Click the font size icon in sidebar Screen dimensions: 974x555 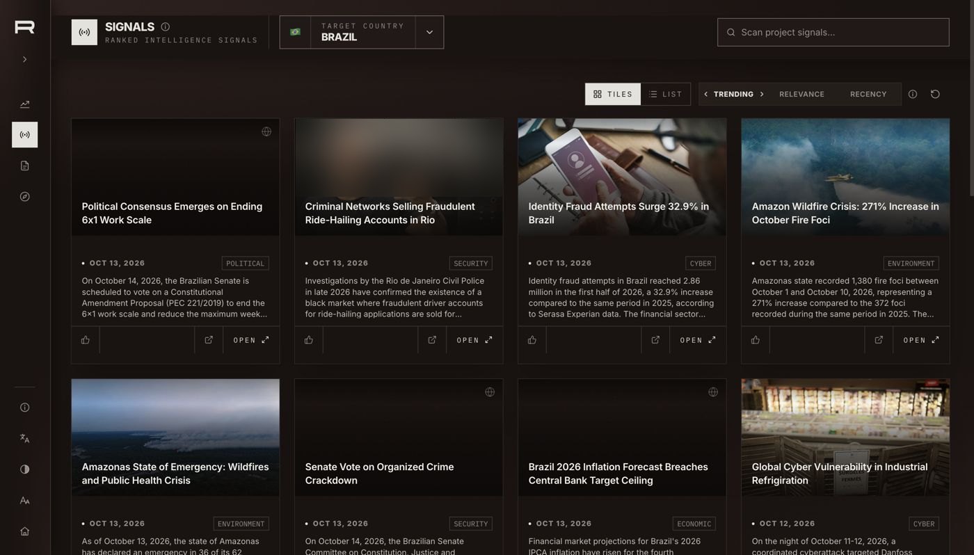click(24, 501)
